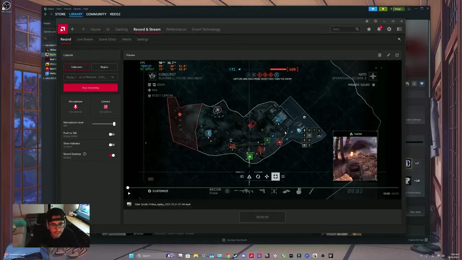Open Steam REEGZ profile menu
Viewport: 462px width, 260px height.
coord(115,14)
